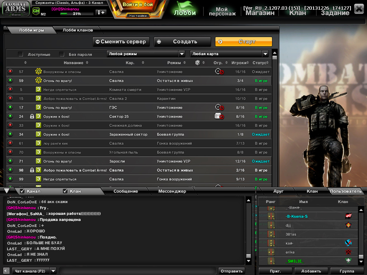Switch to Лобби игры tab
Viewport: 367px width, 275px height.
(x=32, y=30)
